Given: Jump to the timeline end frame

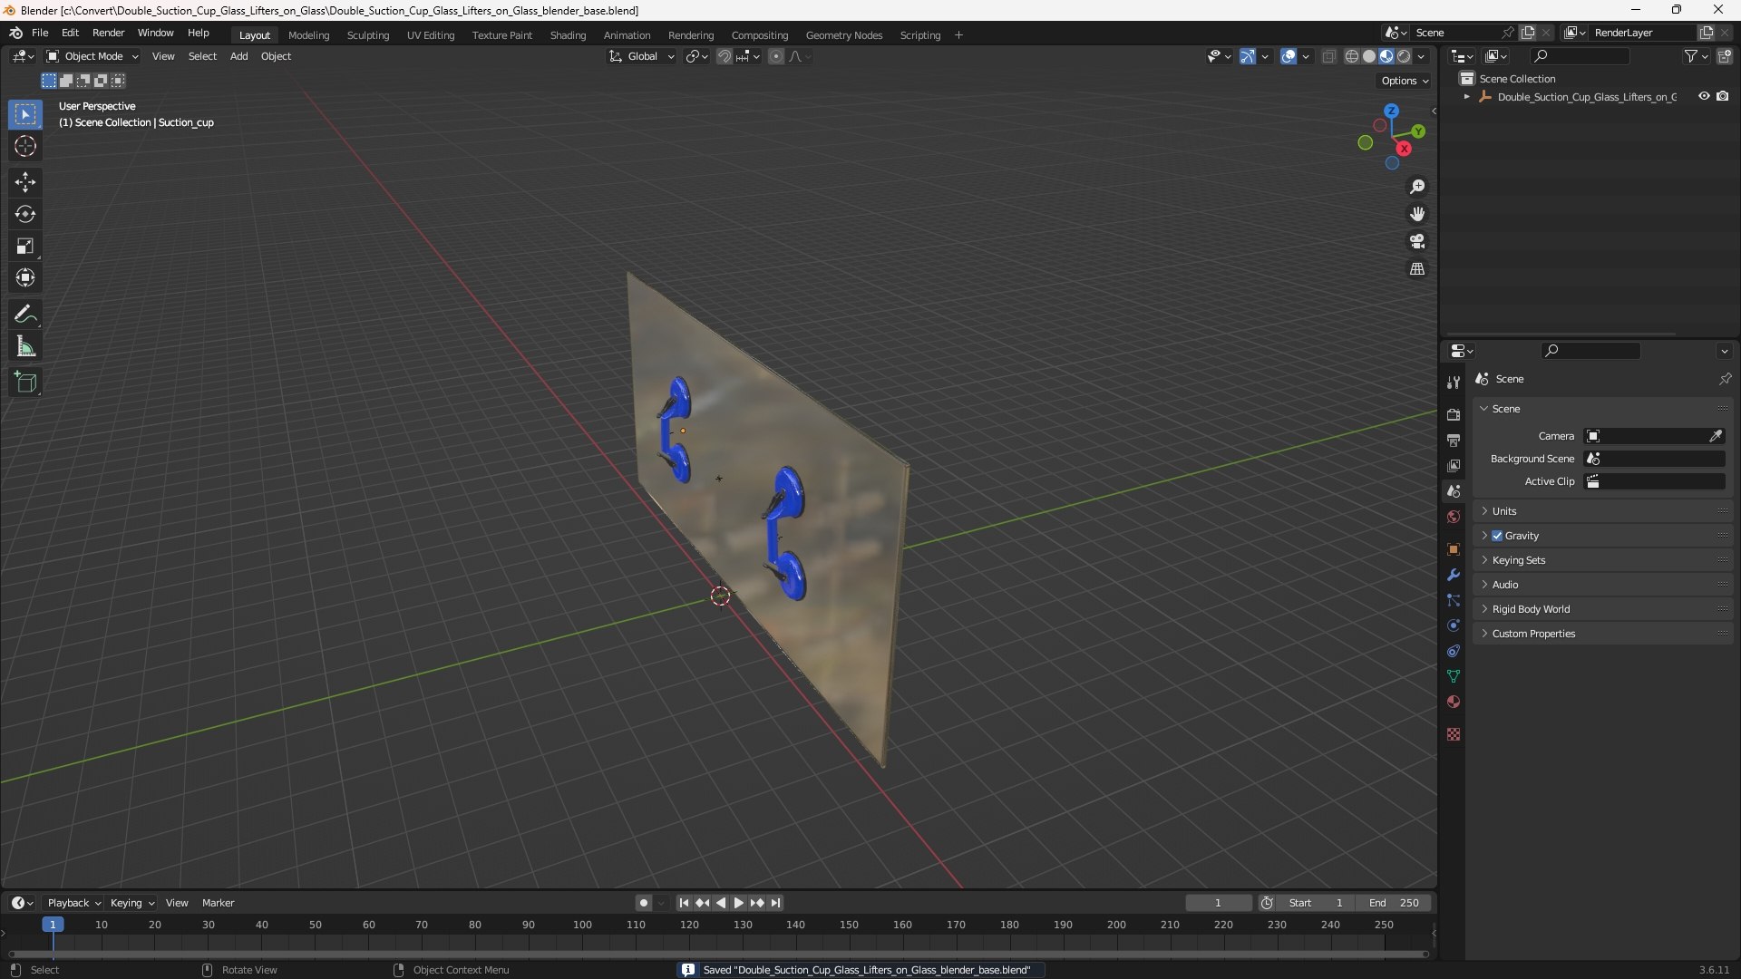Looking at the screenshot, I should tap(775, 903).
